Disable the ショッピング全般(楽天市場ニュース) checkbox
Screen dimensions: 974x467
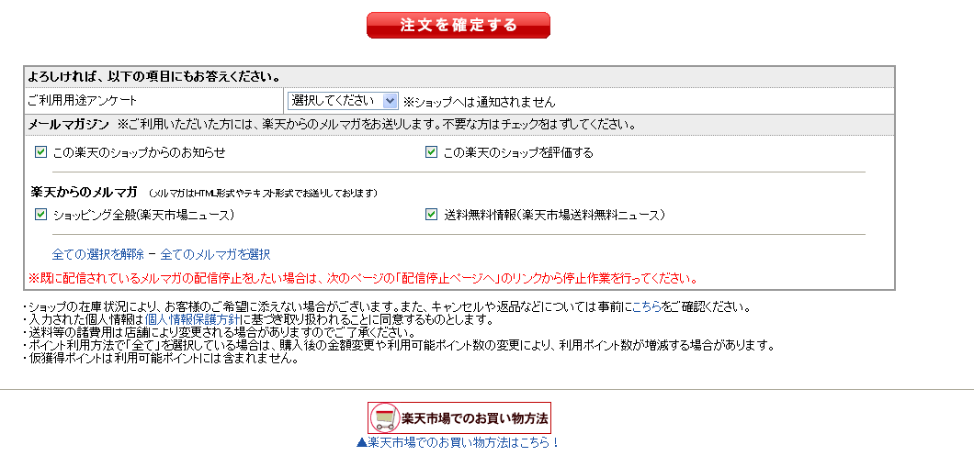[40, 215]
